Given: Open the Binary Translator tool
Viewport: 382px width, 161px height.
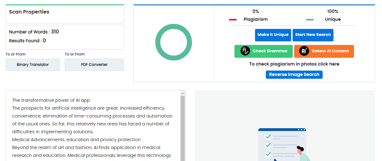Looking at the screenshot, I should (x=33, y=65).
